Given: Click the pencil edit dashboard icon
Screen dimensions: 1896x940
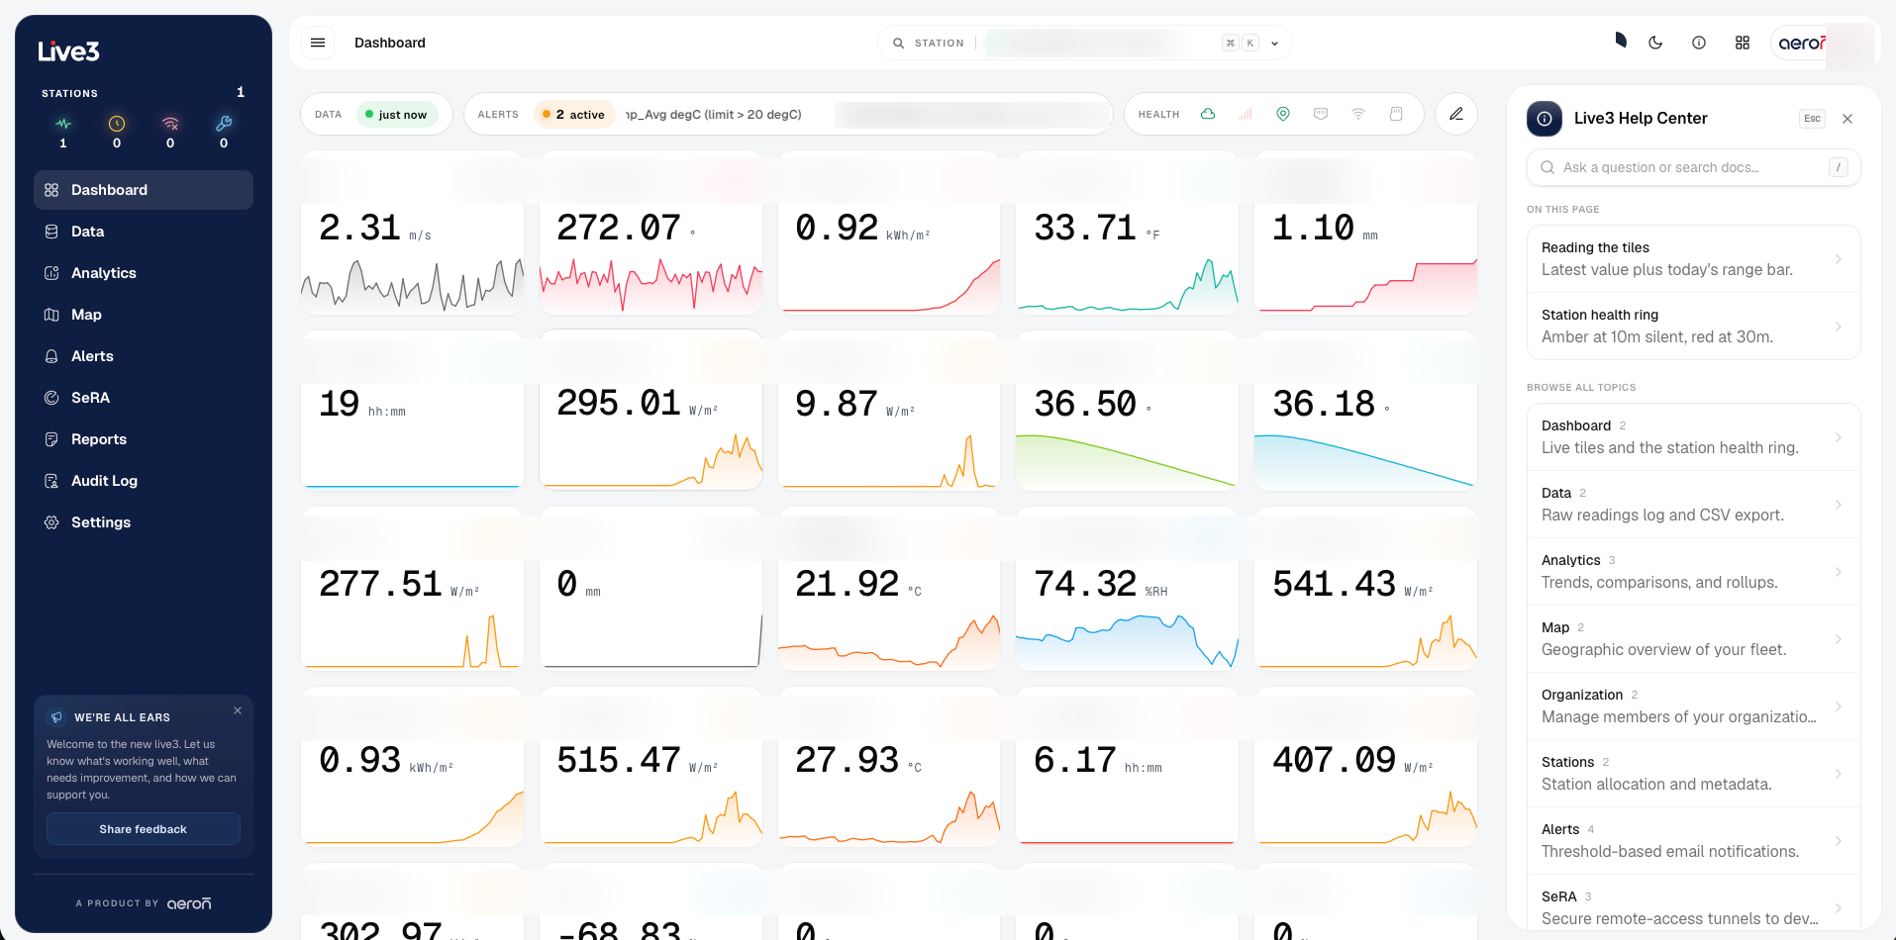Looking at the screenshot, I should pyautogui.click(x=1456, y=114).
